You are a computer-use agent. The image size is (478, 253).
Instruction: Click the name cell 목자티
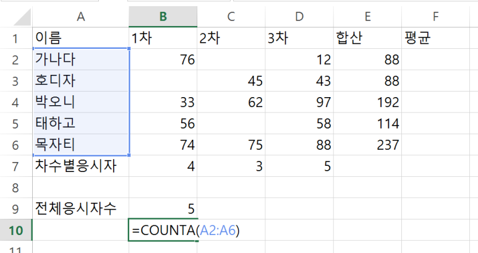pos(80,145)
